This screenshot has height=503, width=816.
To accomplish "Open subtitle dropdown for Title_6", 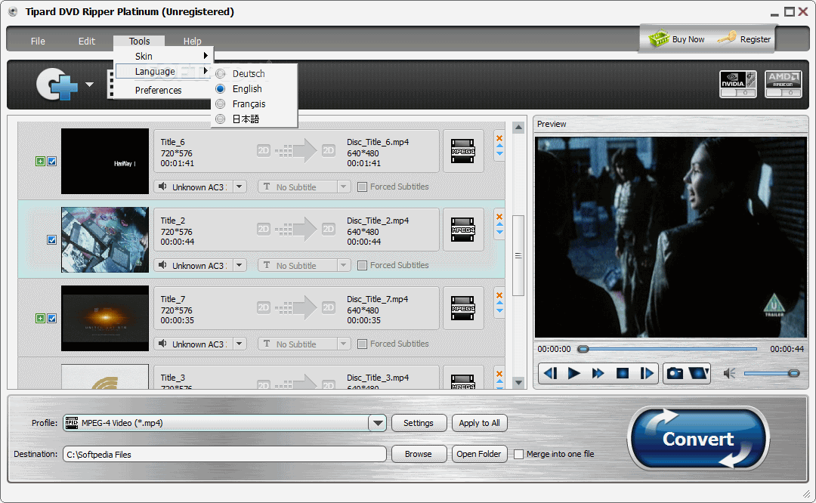I will point(344,187).
